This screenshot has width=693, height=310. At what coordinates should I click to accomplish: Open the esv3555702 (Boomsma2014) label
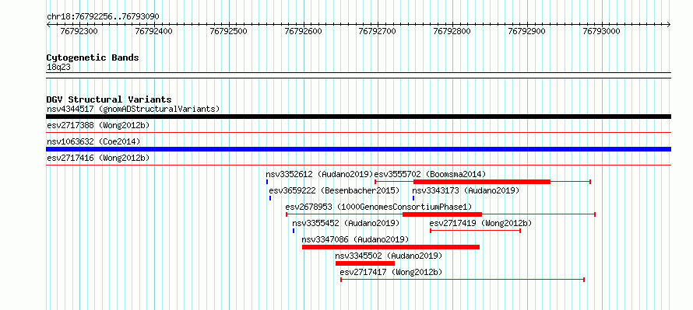(430, 174)
